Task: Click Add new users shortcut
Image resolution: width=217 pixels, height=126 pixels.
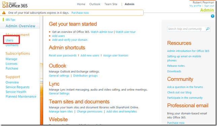Action: 90,55
